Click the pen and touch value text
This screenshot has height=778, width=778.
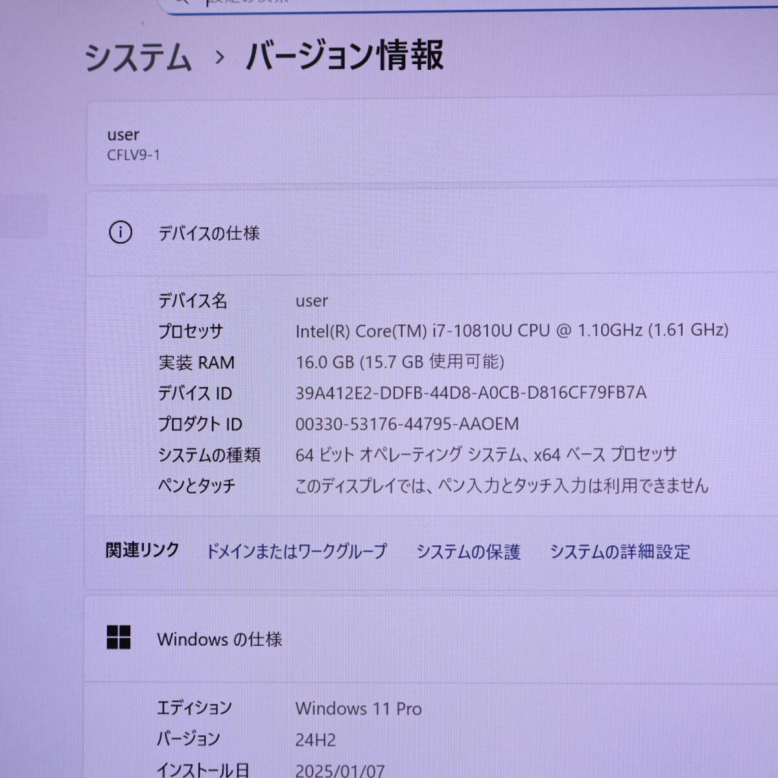(x=502, y=486)
